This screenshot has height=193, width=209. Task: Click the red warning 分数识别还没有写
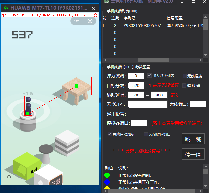coord(142,151)
